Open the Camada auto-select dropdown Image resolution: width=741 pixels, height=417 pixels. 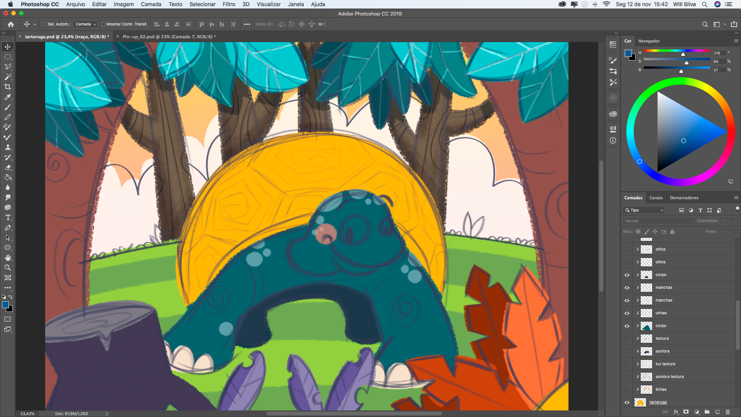[x=86, y=24]
